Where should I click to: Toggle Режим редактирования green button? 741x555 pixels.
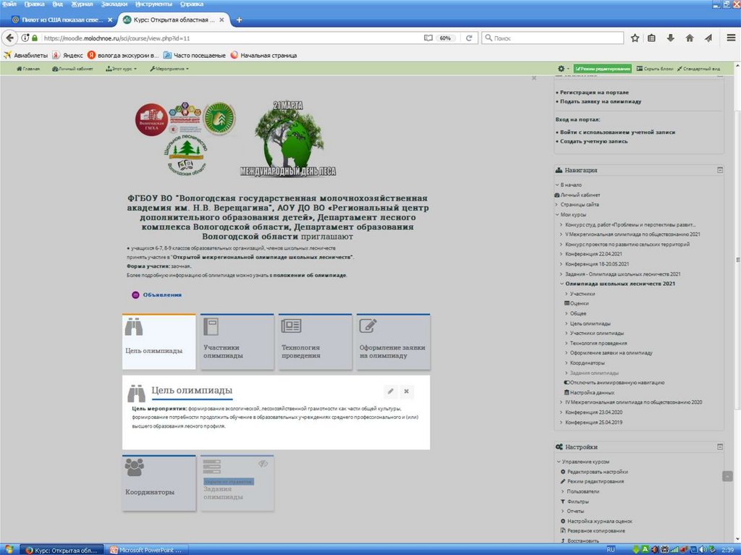pyautogui.click(x=603, y=69)
